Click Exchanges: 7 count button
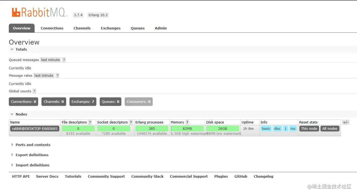The image size is (357, 195). [83, 102]
